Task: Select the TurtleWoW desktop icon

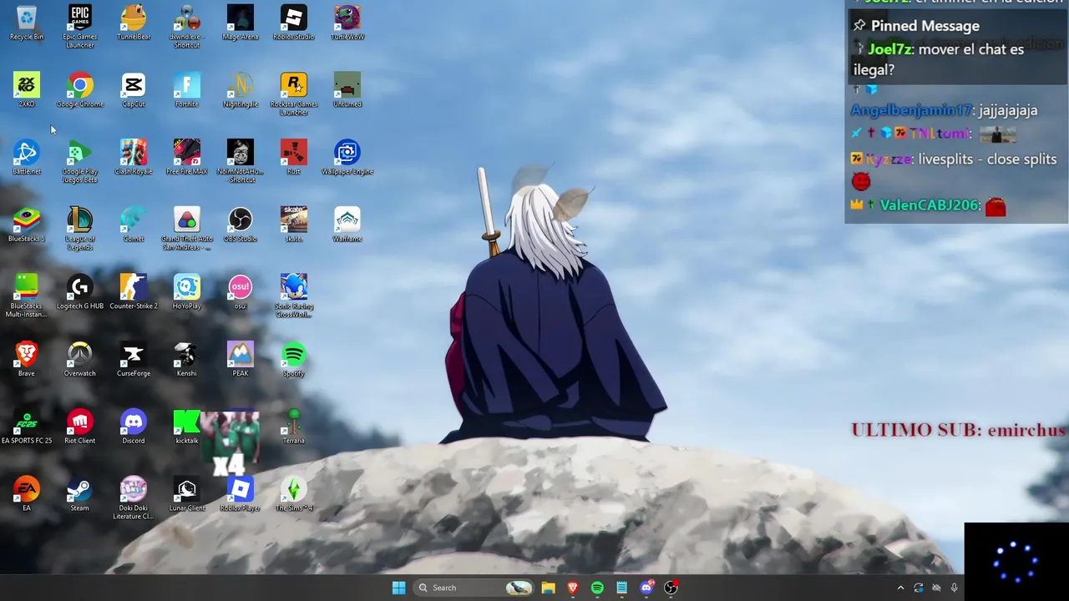Action: pos(347,23)
